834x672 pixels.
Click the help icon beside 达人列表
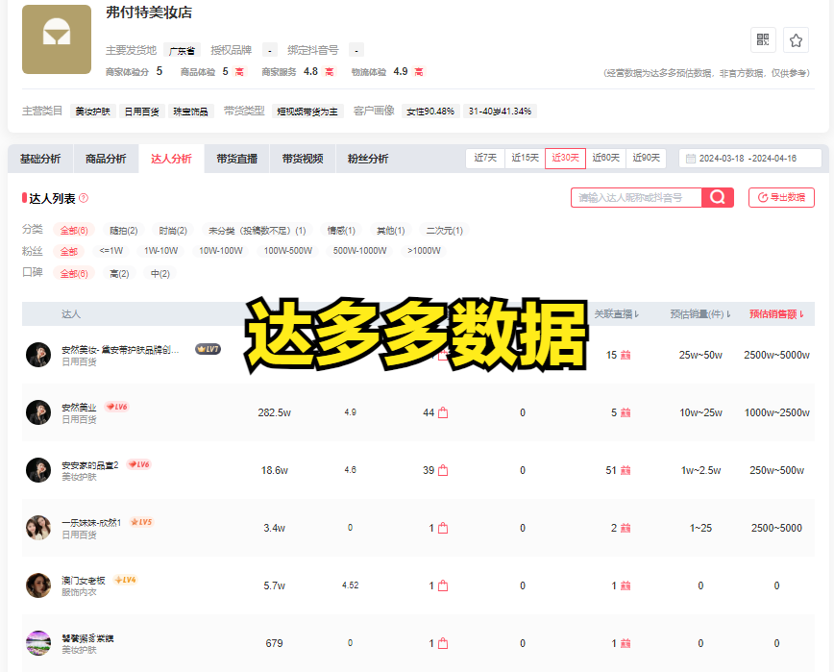[84, 198]
